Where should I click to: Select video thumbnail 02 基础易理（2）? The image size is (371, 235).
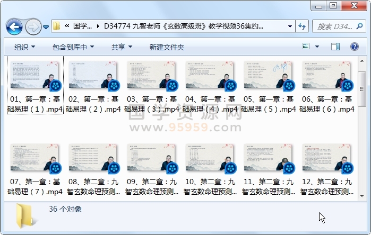(x=93, y=75)
